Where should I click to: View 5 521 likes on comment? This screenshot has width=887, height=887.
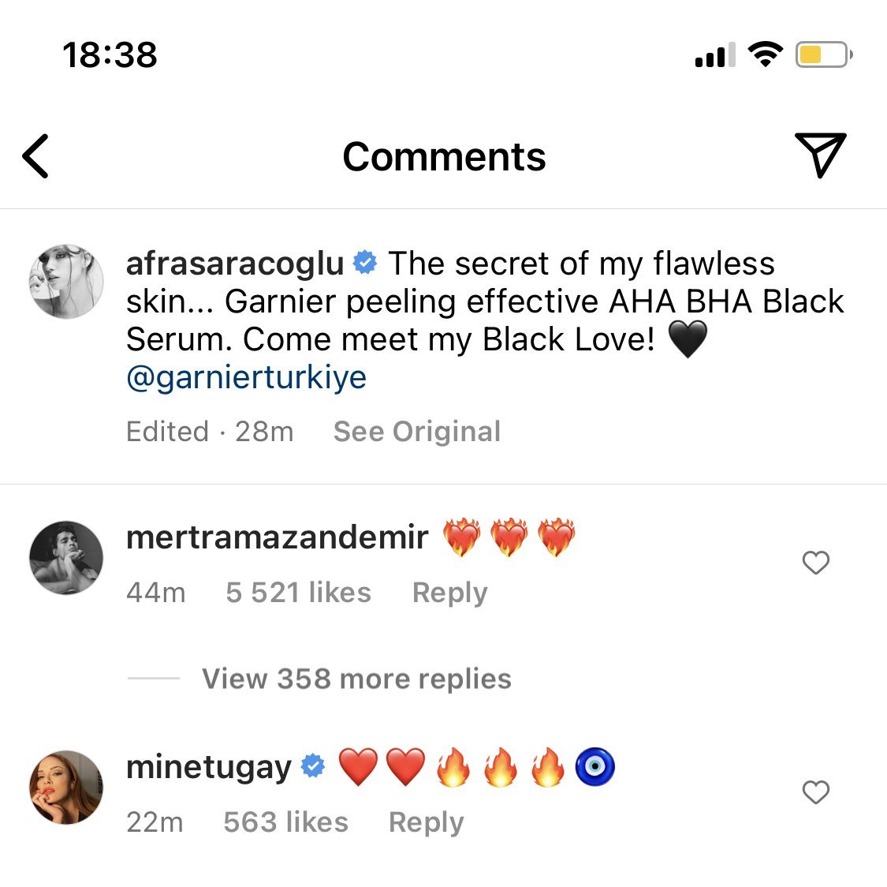click(298, 593)
